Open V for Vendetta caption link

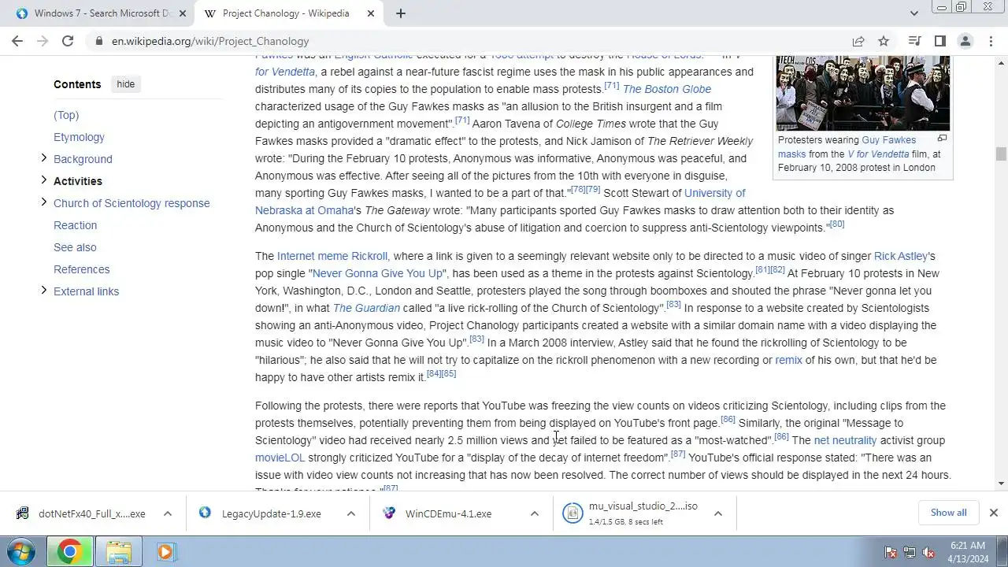click(878, 154)
